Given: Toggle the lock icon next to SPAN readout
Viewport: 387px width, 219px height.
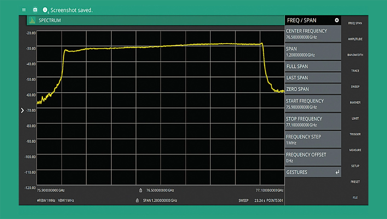Looking at the screenshot, I should click(137, 200).
